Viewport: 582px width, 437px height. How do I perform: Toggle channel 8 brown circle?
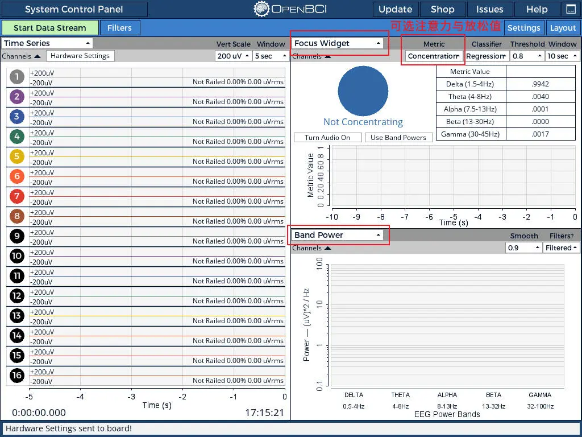pos(16,216)
